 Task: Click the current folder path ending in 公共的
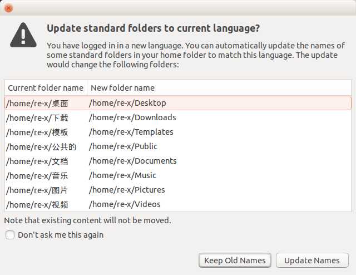tap(41, 147)
